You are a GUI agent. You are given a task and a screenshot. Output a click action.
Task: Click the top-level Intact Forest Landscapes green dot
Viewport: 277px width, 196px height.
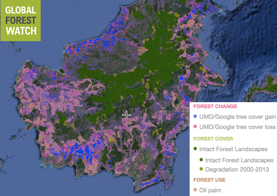tap(195, 148)
